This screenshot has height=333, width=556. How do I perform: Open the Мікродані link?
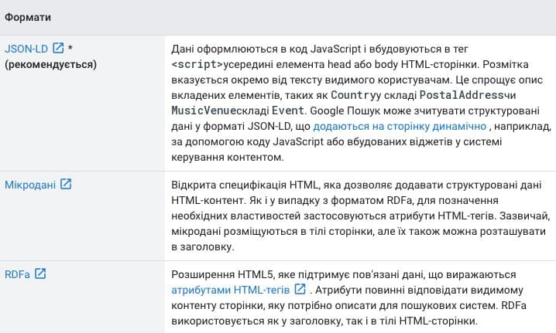30,185
